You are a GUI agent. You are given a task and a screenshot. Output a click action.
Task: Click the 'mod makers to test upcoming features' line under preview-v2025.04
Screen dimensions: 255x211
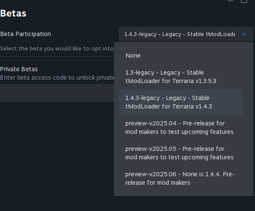179,132
